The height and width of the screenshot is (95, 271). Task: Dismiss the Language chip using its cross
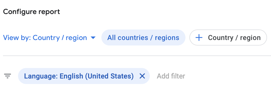point(142,76)
